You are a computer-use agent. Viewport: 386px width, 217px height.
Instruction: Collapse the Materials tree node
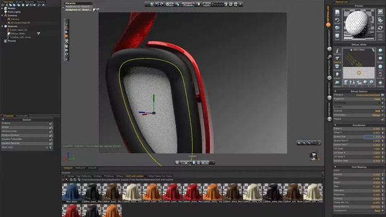(2, 27)
